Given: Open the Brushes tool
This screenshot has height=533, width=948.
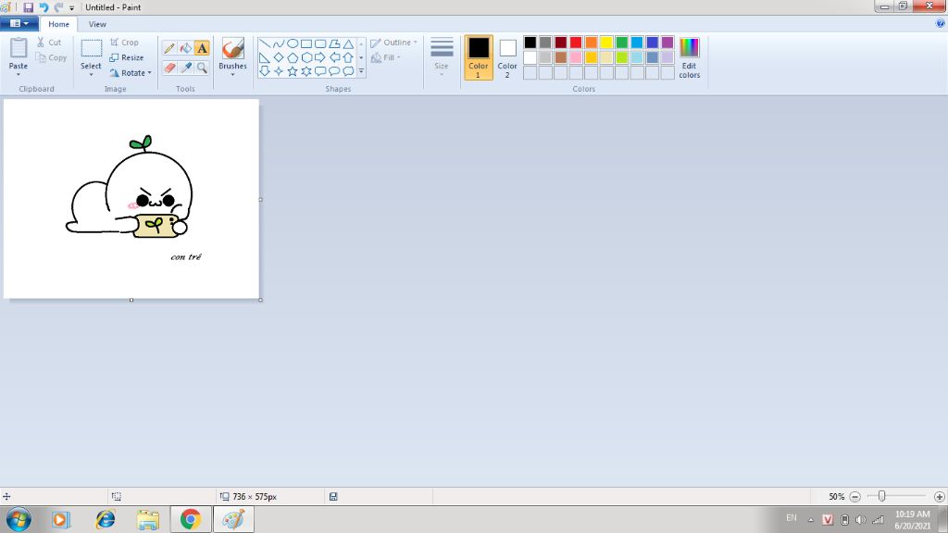Looking at the screenshot, I should (232, 57).
